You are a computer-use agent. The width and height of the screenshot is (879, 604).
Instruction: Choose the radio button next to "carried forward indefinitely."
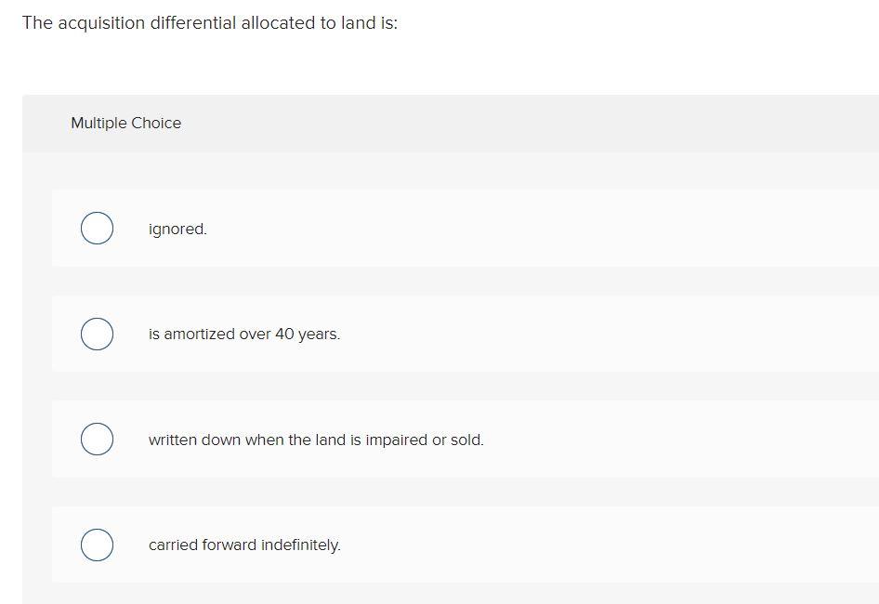tap(97, 545)
